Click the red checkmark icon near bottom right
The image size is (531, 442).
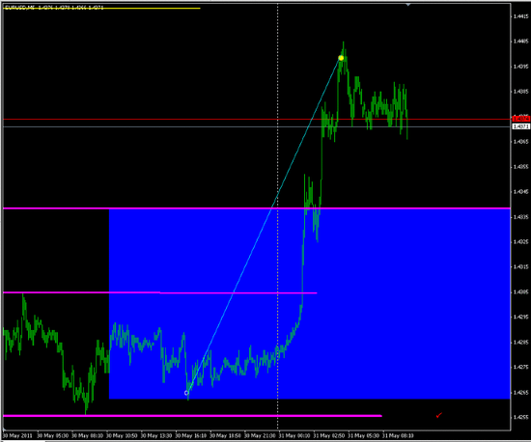pyautogui.click(x=439, y=415)
